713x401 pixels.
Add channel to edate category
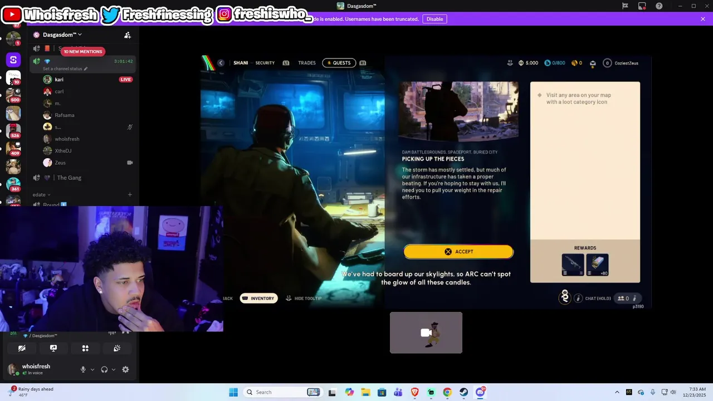[130, 194]
